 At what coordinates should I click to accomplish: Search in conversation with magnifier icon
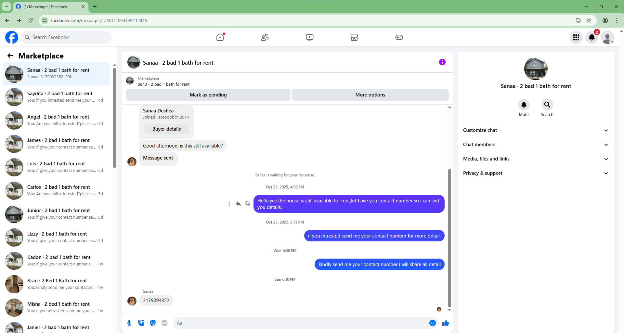coord(547,105)
